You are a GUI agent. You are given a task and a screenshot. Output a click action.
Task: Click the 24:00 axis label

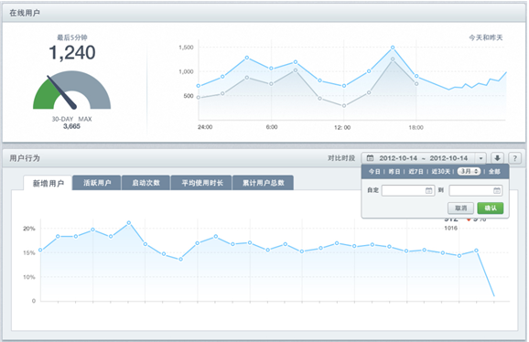pyautogui.click(x=205, y=127)
